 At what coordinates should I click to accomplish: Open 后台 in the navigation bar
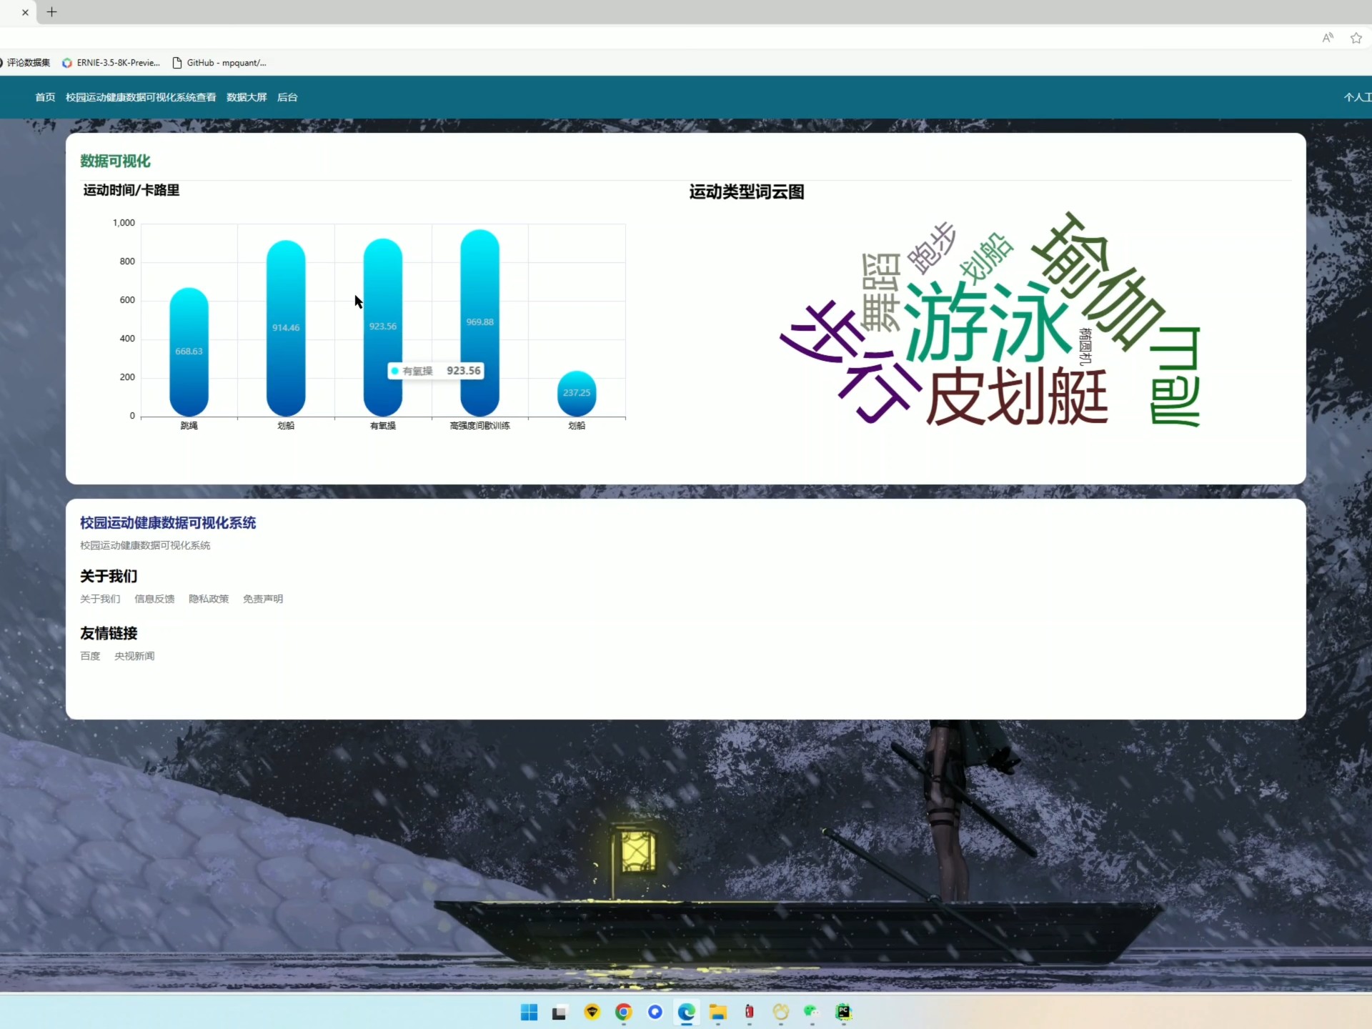[287, 97]
